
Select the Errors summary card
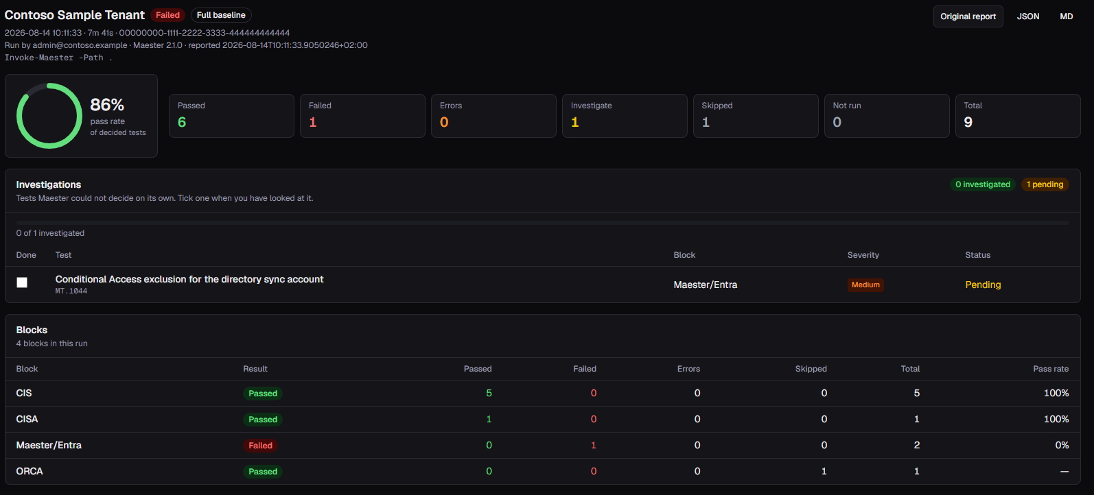coord(493,116)
